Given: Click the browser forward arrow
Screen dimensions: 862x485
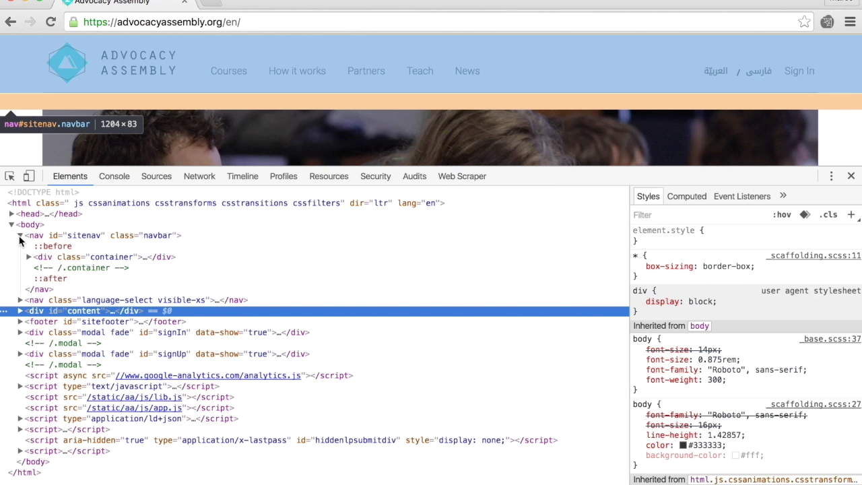Looking at the screenshot, I should pyautogui.click(x=30, y=22).
